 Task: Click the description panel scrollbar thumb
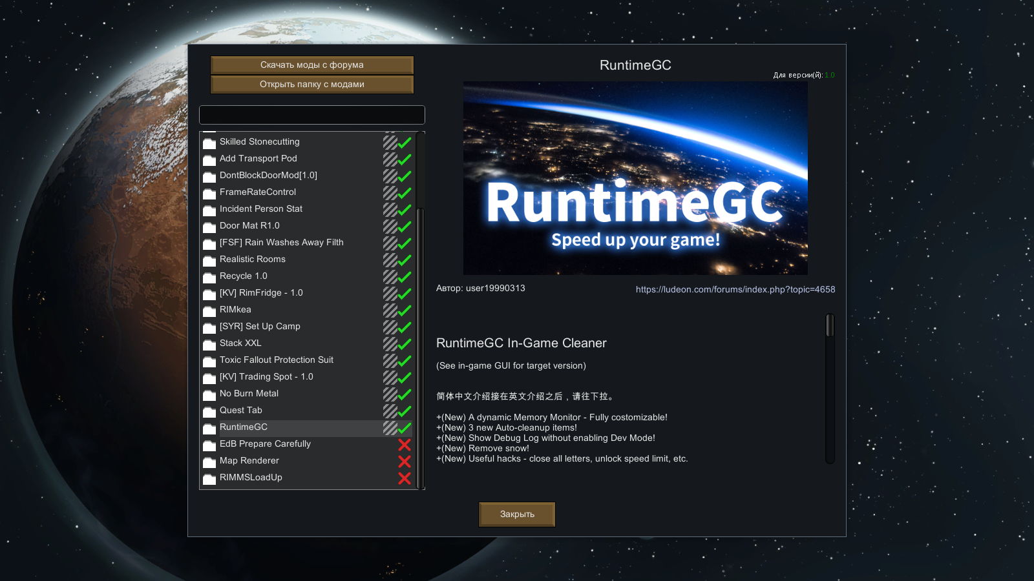(x=830, y=325)
